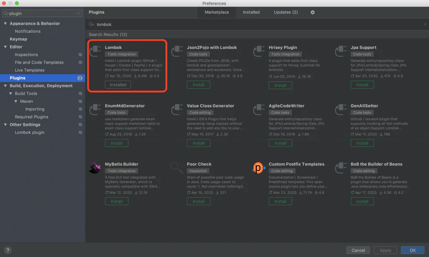Click the project-level icon beside Maven
Image resolution: width=429 pixels, height=257 pixels.
pyautogui.click(x=80, y=101)
